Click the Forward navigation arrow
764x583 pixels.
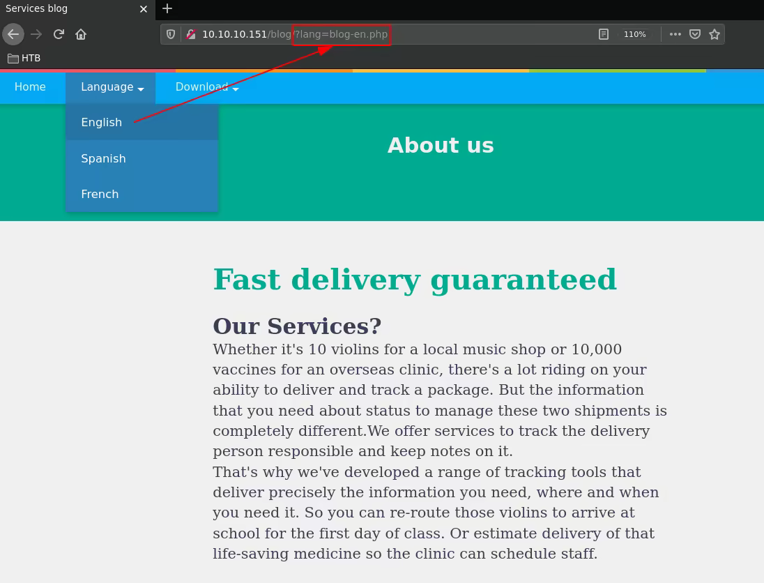click(36, 34)
